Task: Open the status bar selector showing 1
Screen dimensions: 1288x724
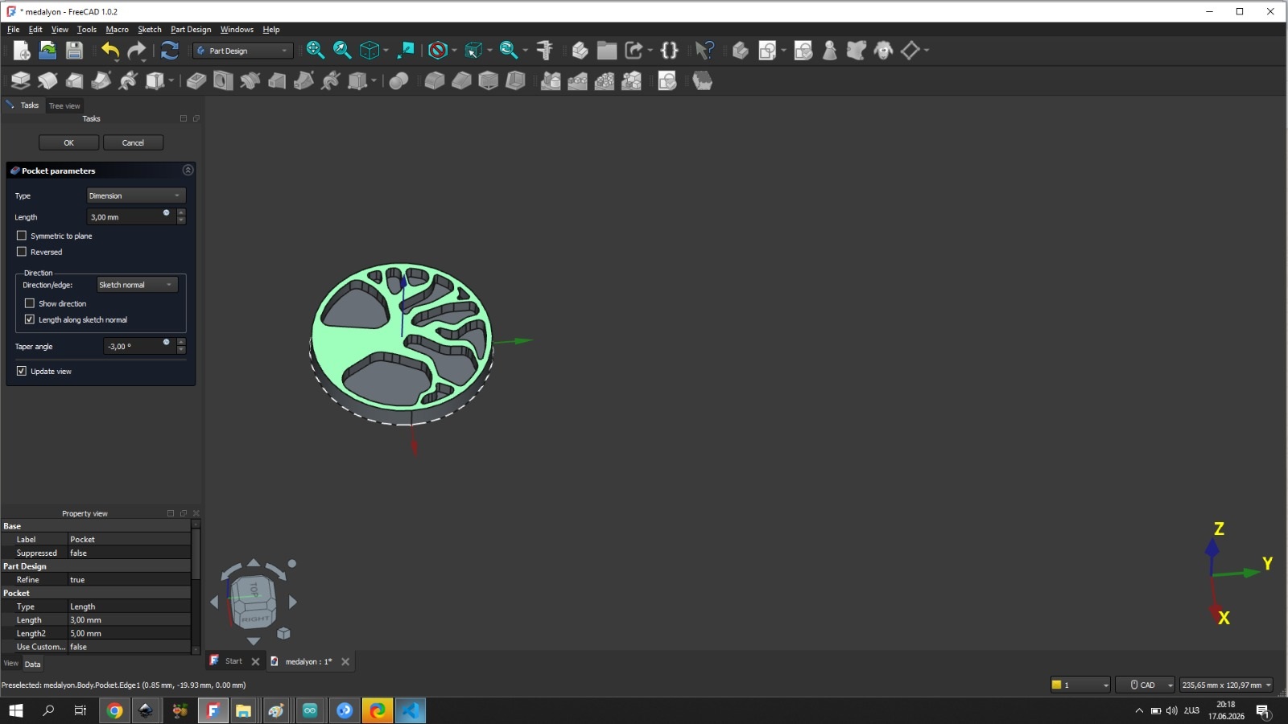Action: (x=1080, y=685)
